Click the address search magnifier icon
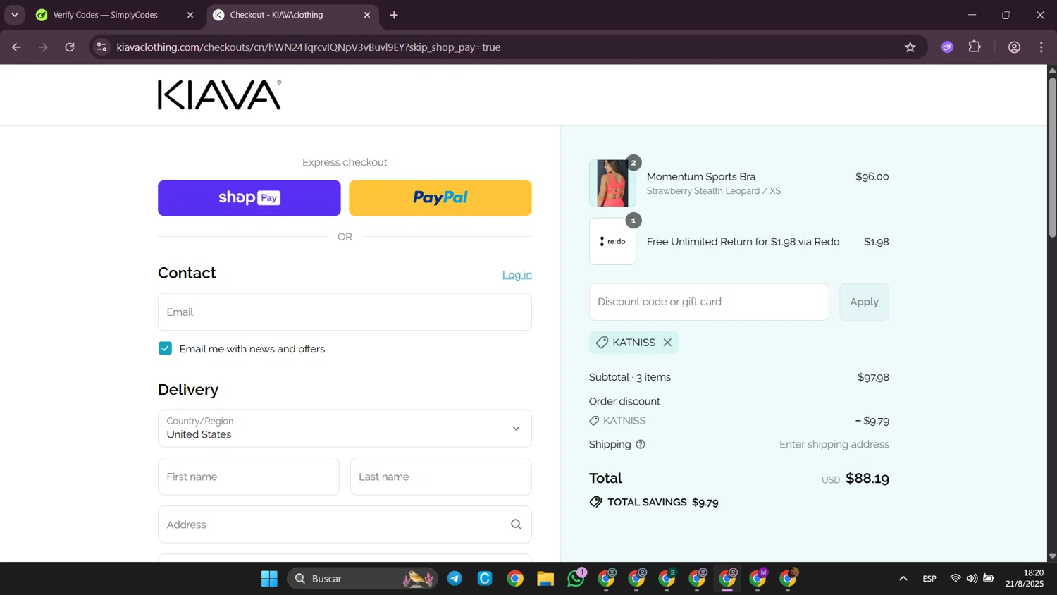 516,525
